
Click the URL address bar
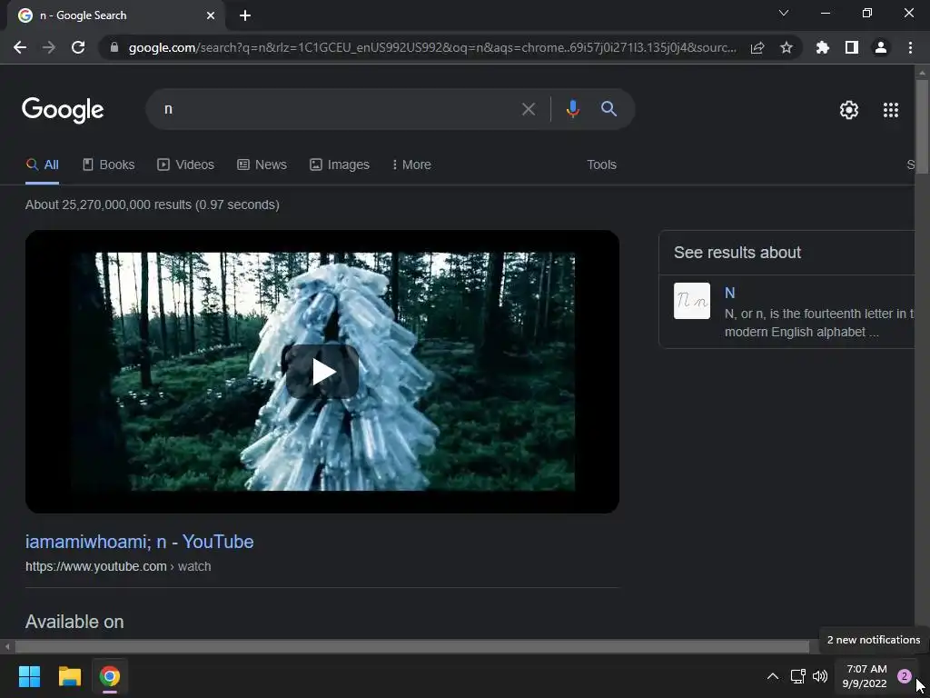coord(432,47)
